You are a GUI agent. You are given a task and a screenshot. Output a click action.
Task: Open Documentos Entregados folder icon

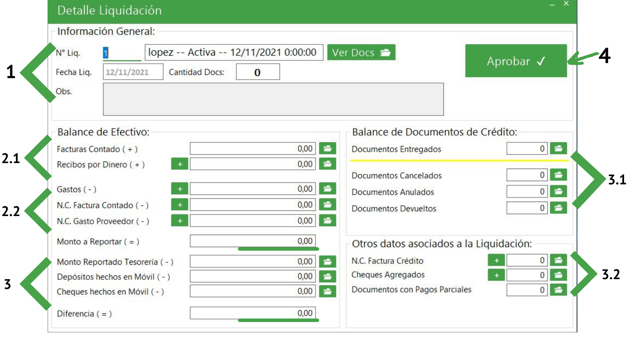(x=558, y=148)
